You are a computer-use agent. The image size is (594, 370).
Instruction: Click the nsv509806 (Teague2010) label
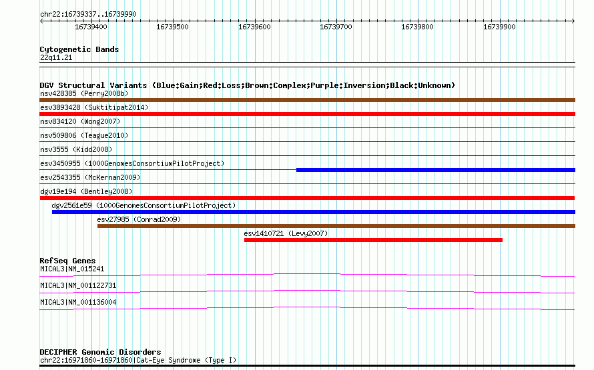(x=84, y=135)
